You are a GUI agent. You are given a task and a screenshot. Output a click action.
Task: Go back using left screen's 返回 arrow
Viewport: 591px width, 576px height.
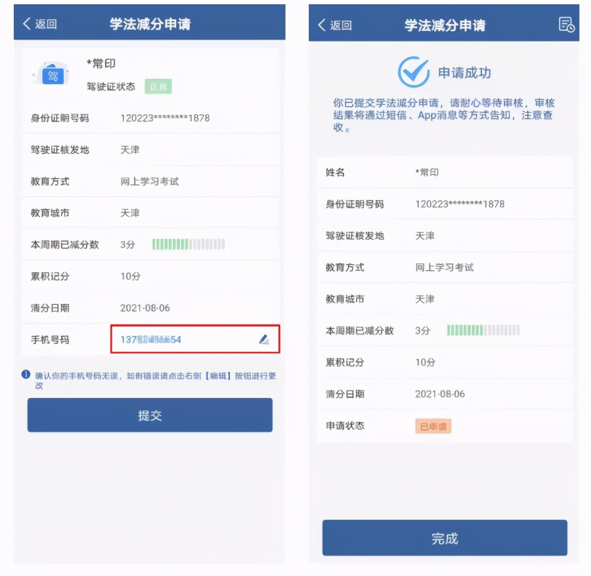pos(40,24)
